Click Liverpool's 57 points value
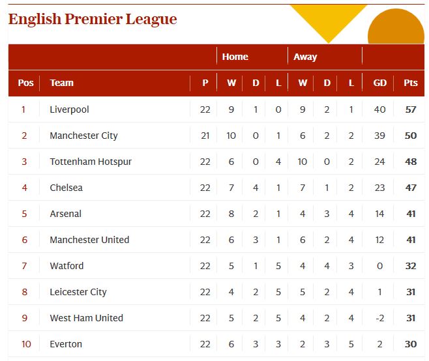 click(411, 109)
